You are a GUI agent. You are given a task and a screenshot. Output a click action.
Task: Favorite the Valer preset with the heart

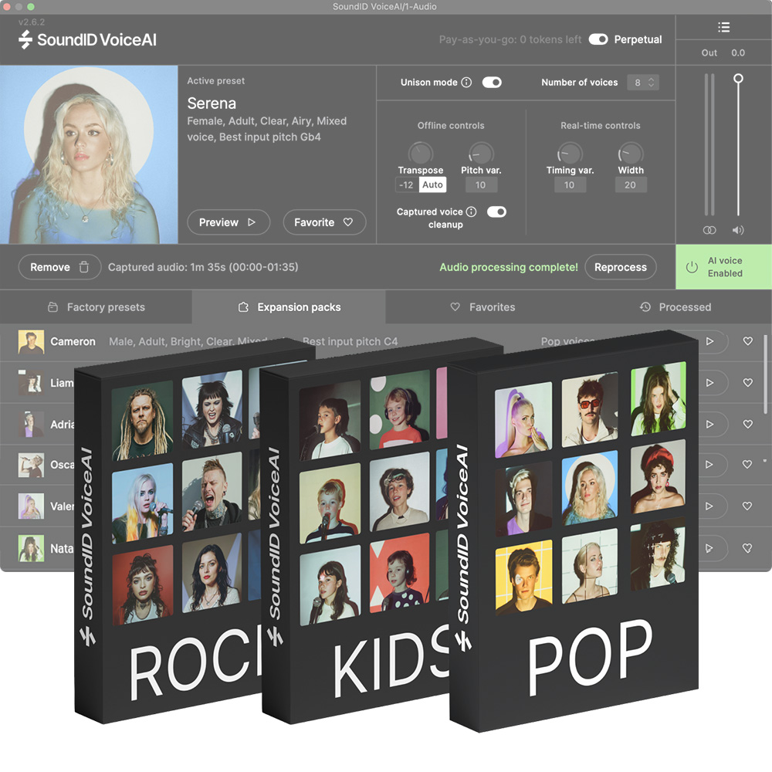pyautogui.click(x=747, y=506)
